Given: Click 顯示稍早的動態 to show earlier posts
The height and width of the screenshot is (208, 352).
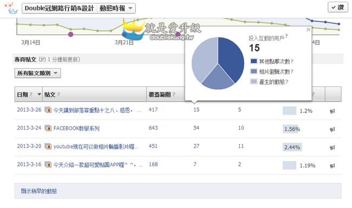Looking at the screenshot, I should [39, 191].
